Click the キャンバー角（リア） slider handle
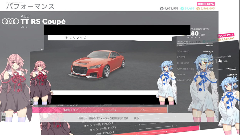This screenshot has width=240, height=135. pos(172,126)
